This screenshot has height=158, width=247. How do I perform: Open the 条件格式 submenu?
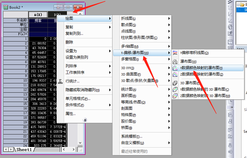[84, 105]
